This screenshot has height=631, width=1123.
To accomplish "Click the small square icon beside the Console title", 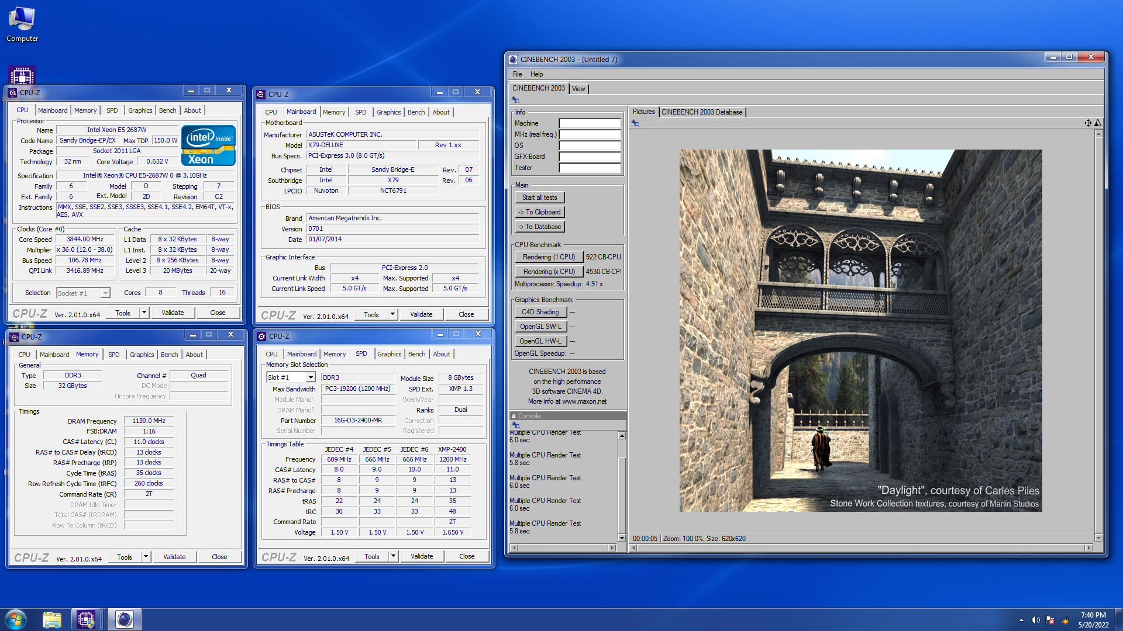I will coord(514,417).
